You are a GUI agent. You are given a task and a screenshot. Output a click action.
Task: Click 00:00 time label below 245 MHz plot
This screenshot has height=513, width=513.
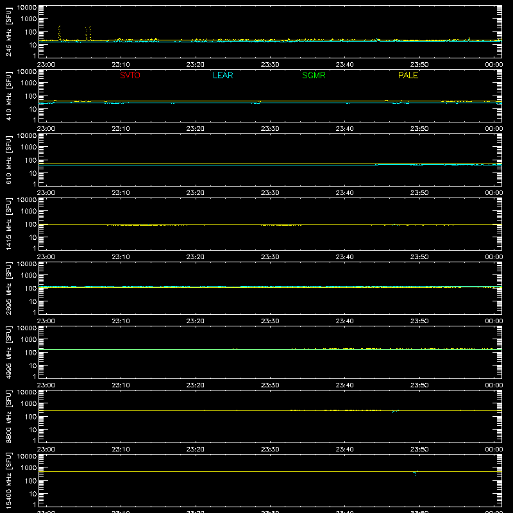pyautogui.click(x=494, y=65)
